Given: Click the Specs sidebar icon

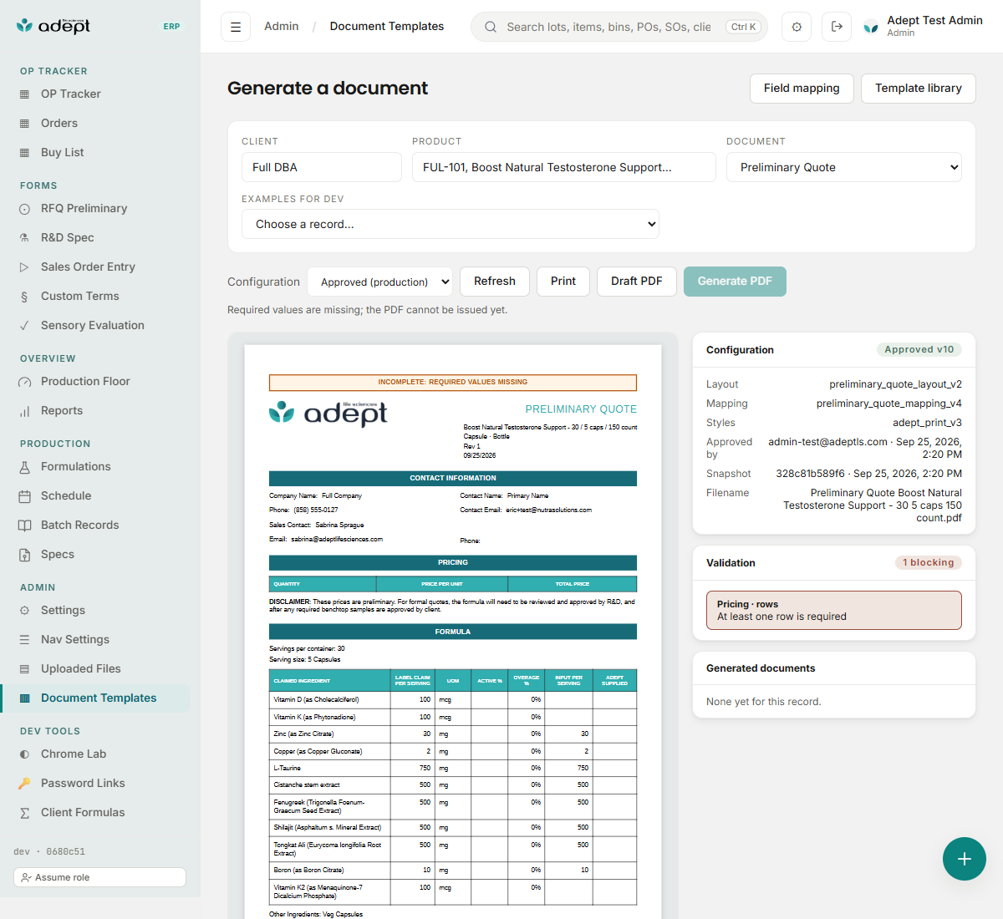Looking at the screenshot, I should tap(24, 555).
